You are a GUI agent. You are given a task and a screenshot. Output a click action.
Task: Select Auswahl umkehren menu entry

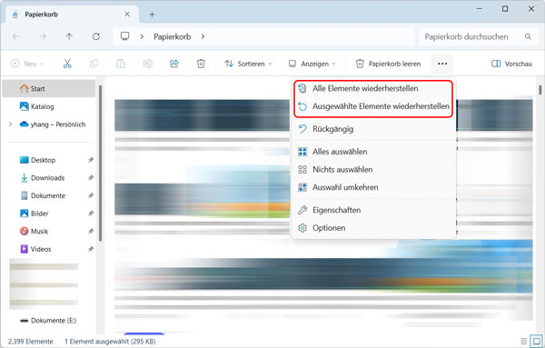coord(373,187)
